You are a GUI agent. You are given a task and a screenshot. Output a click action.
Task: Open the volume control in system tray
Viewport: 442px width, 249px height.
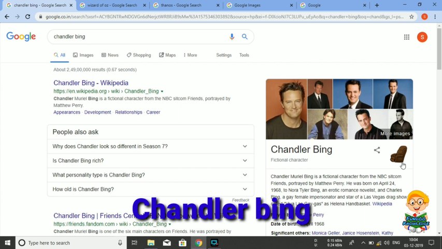387,243
